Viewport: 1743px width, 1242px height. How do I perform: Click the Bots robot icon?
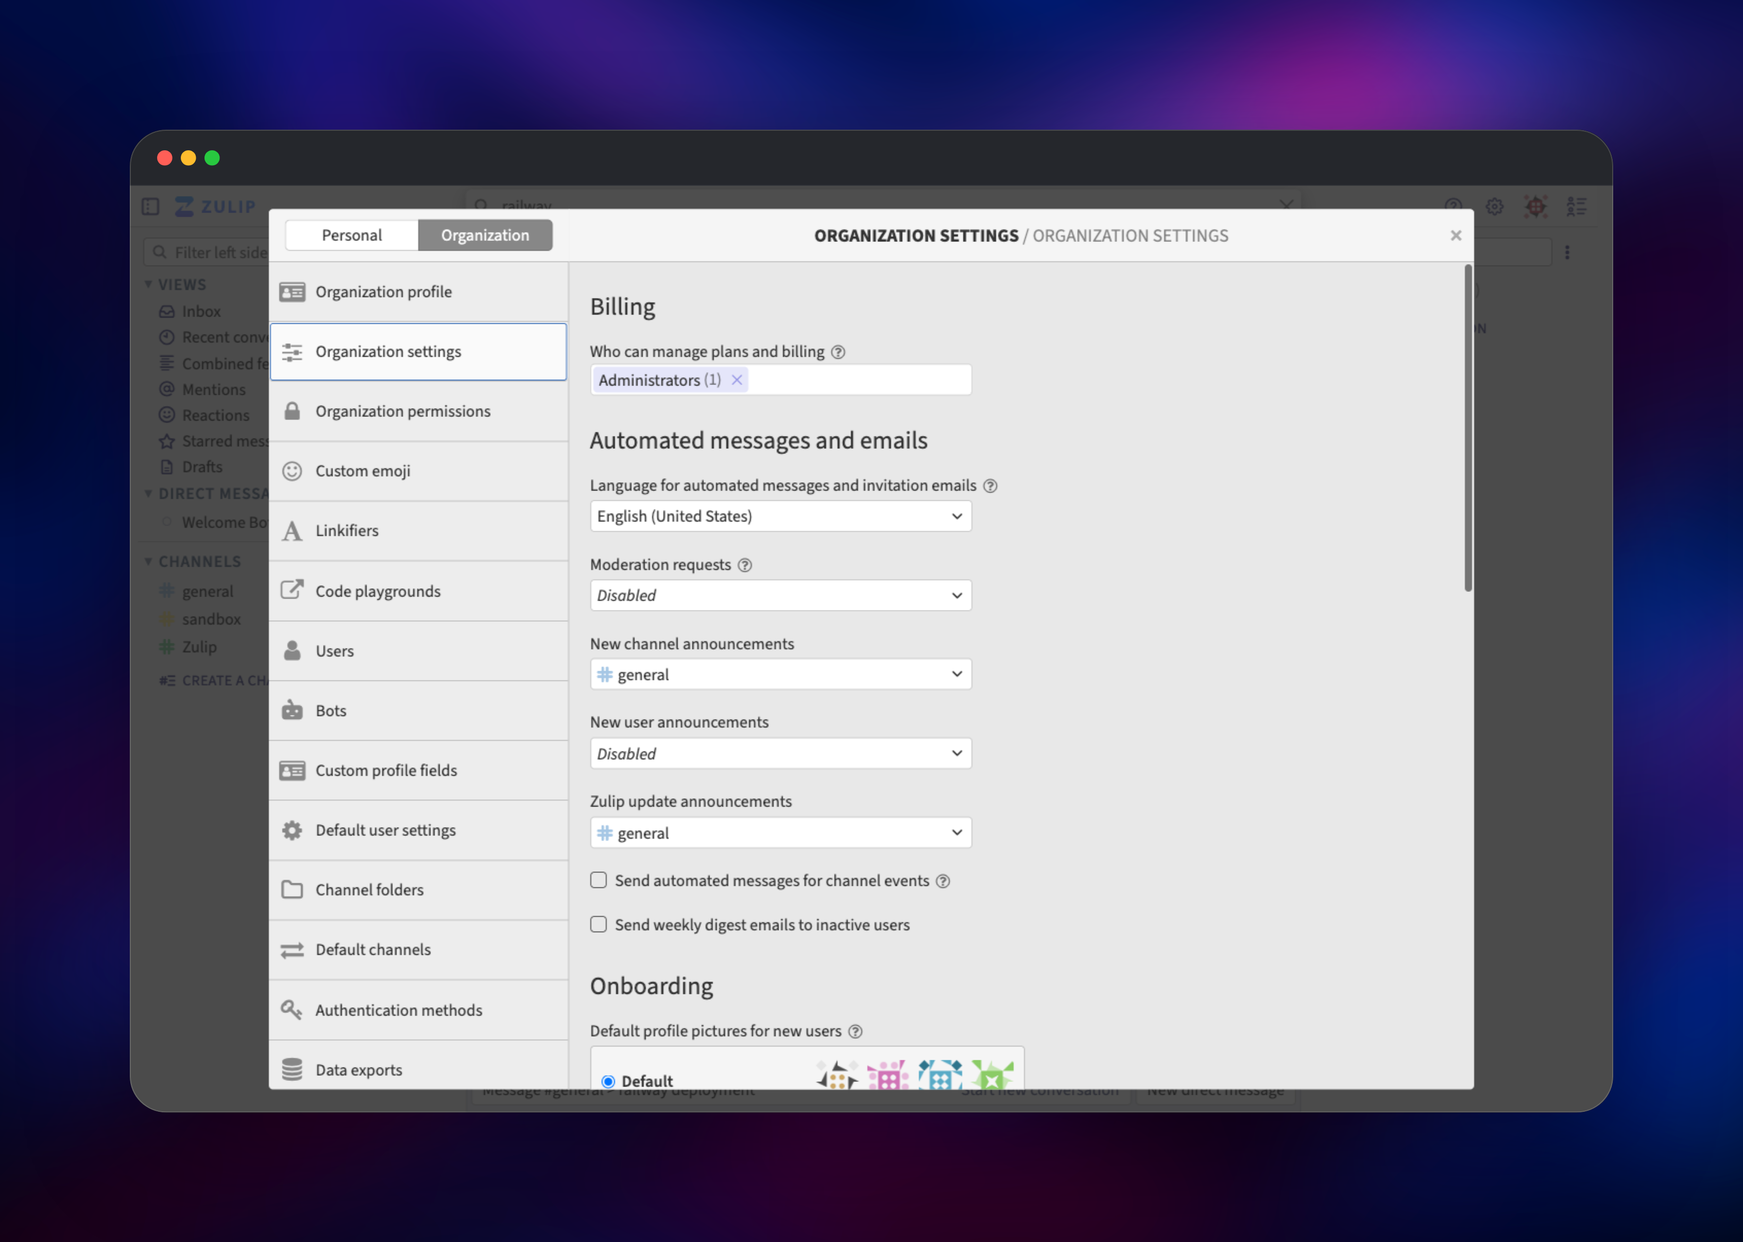pyautogui.click(x=292, y=710)
